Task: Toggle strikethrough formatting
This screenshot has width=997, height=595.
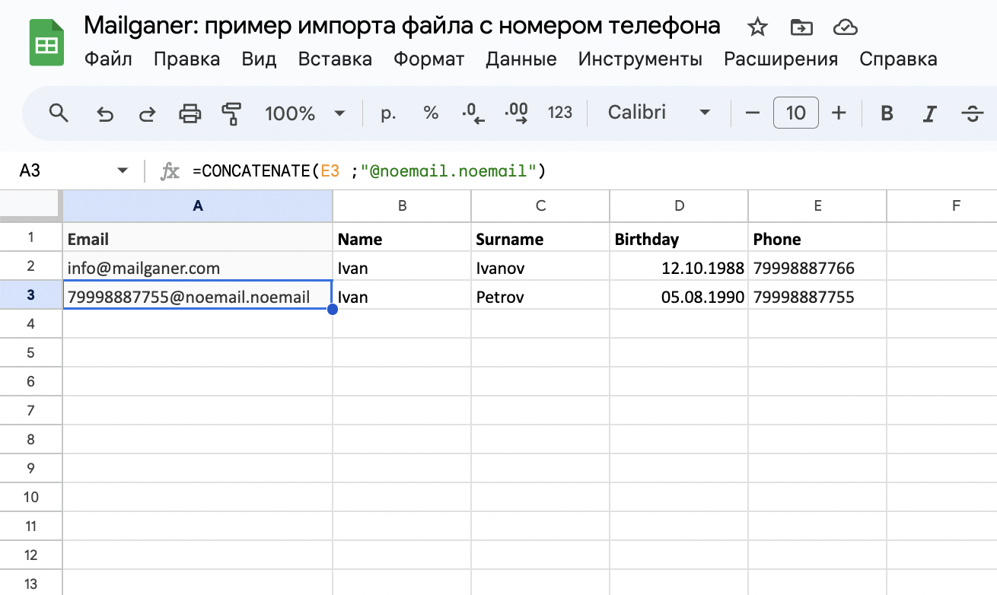Action: (972, 113)
